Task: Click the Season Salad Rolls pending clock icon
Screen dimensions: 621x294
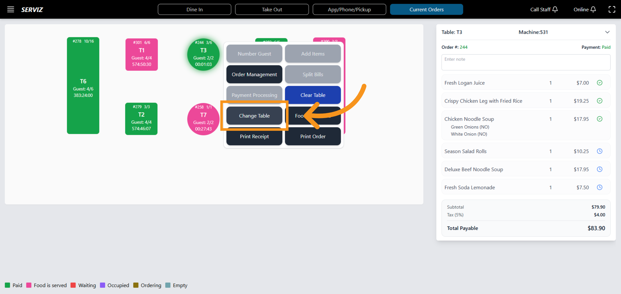Action: (600, 151)
